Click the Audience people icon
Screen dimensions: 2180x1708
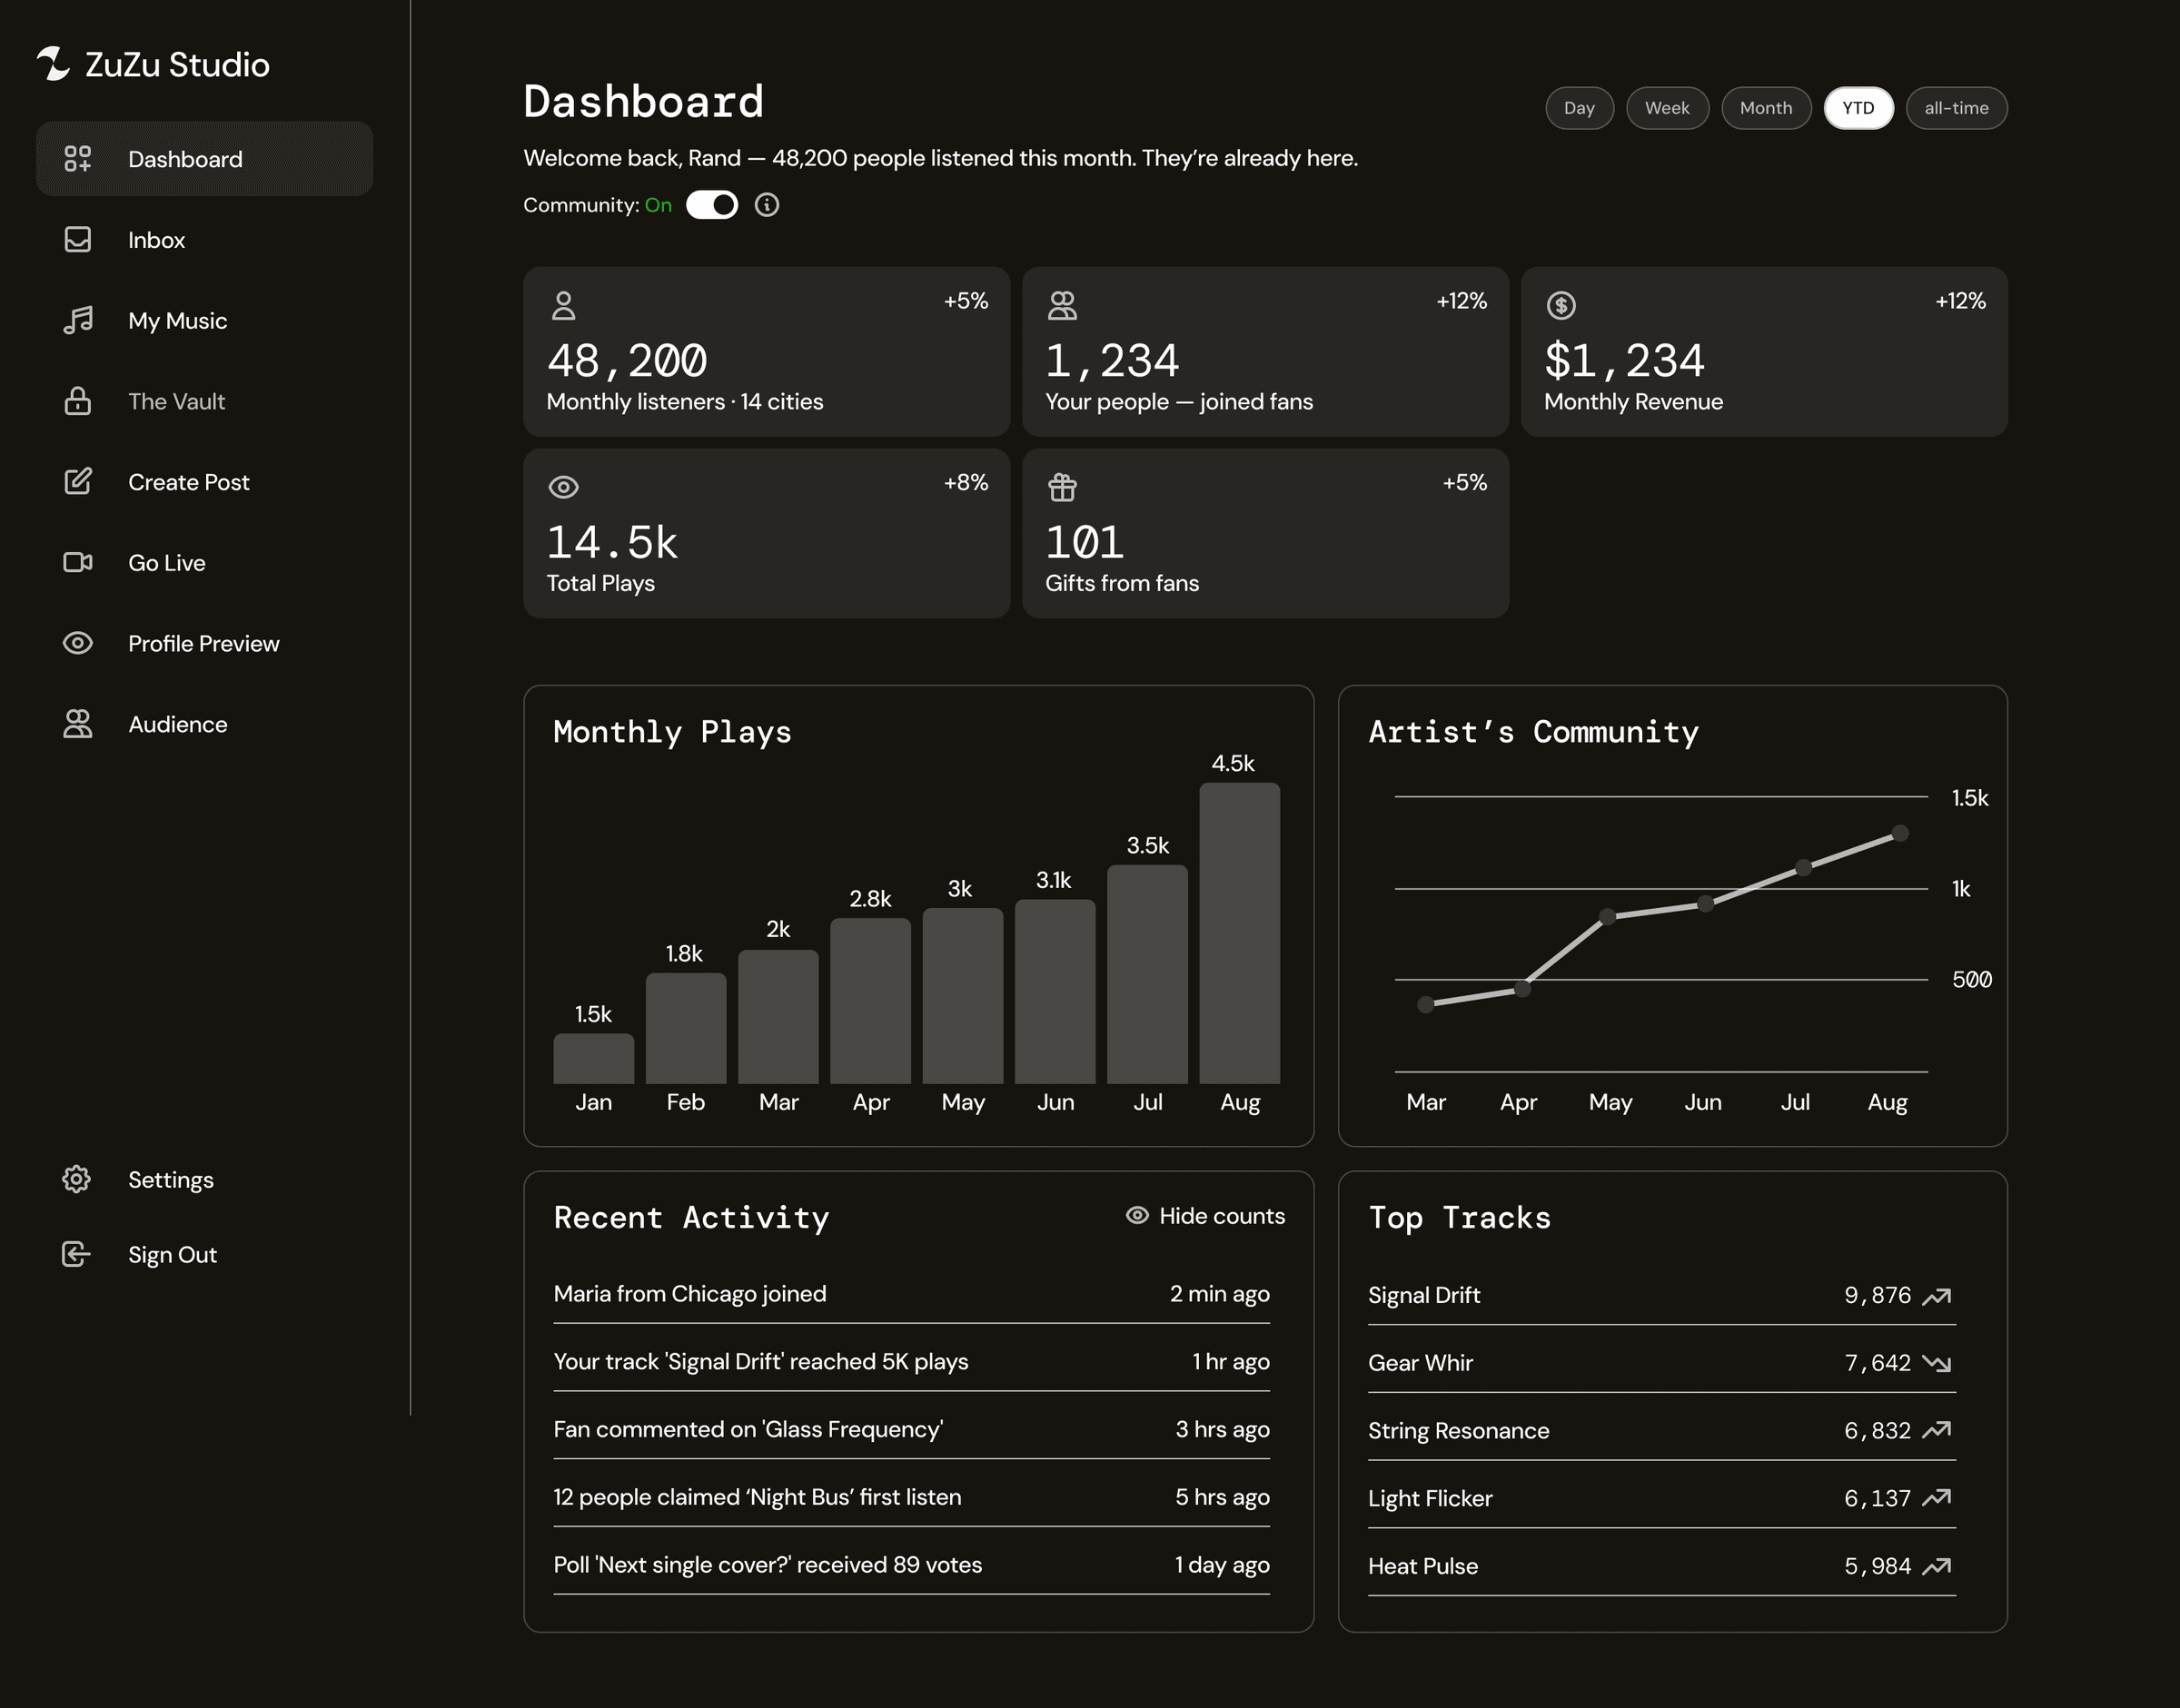[x=78, y=724]
